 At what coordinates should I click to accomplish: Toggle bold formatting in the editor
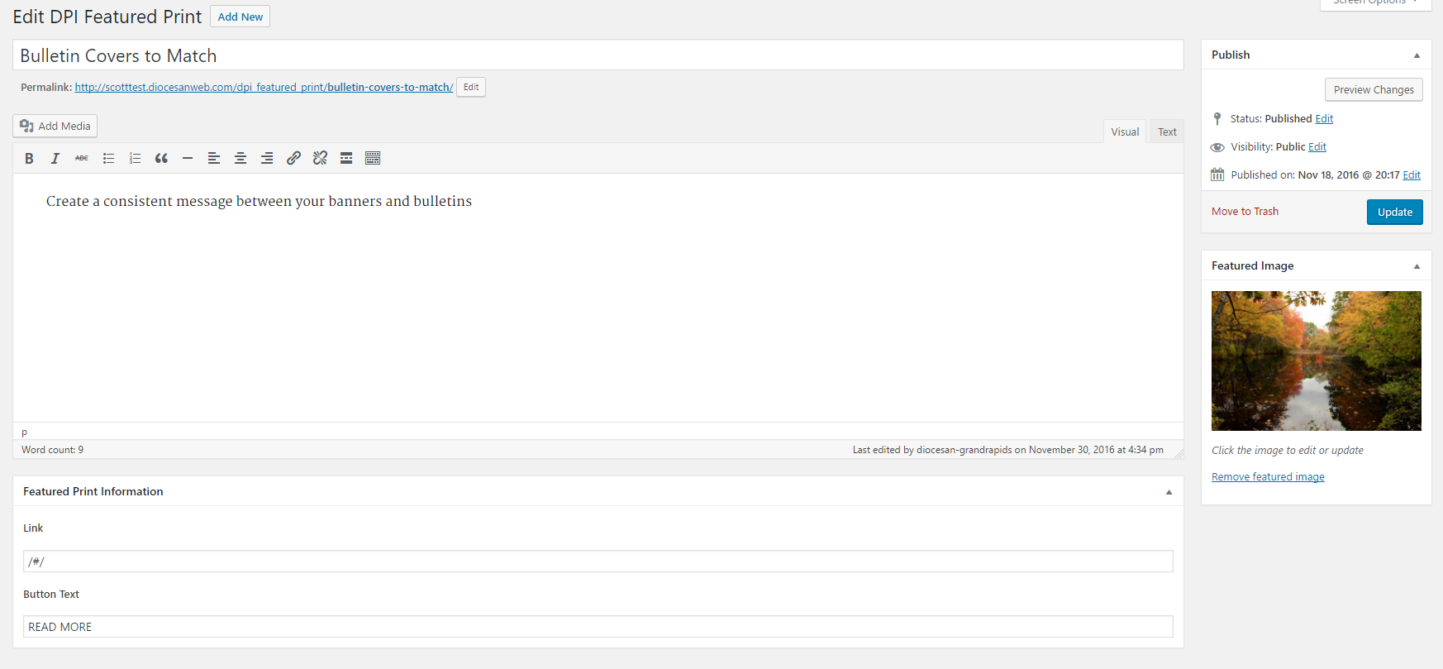tap(29, 159)
